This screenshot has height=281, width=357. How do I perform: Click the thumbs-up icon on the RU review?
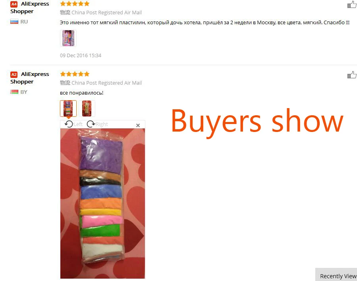(x=352, y=4)
